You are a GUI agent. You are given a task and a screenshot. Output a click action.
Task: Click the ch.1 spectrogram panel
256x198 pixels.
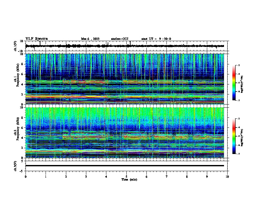pos(125,79)
